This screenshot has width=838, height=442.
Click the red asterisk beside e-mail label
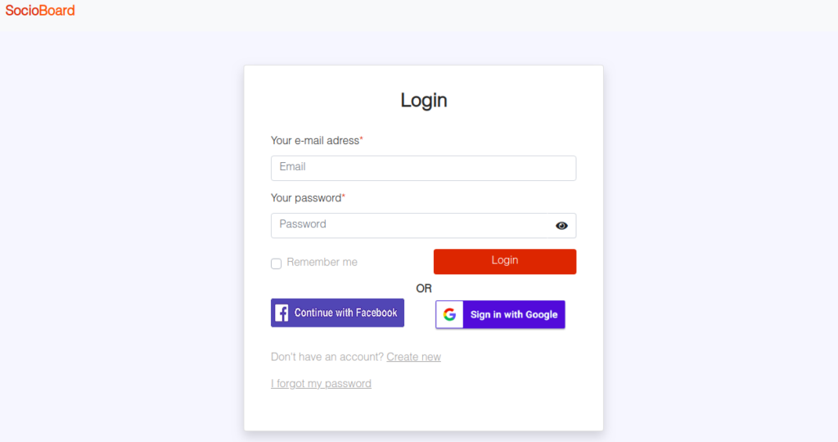pos(361,139)
